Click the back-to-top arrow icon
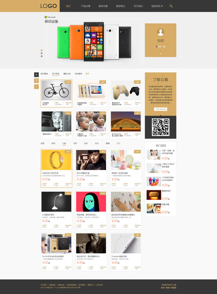Screen dimensions: 217x294 [36, 87]
